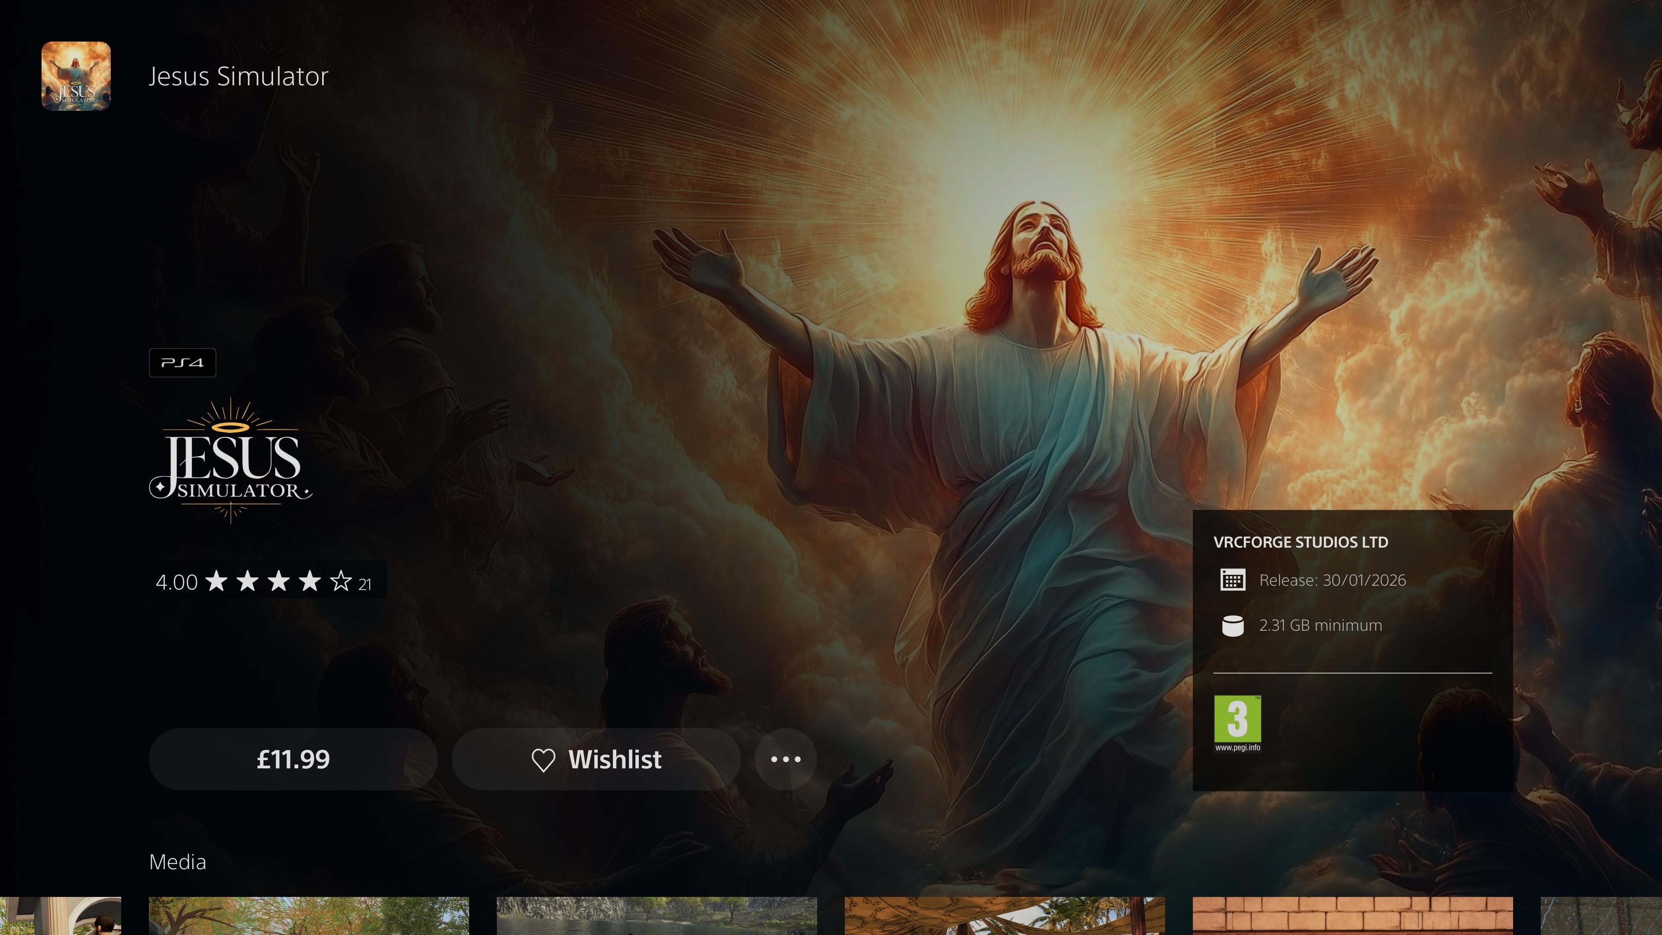Screen dimensions: 1662x935
Task: Click the empty fifth rating star
Action: pyautogui.click(x=341, y=581)
